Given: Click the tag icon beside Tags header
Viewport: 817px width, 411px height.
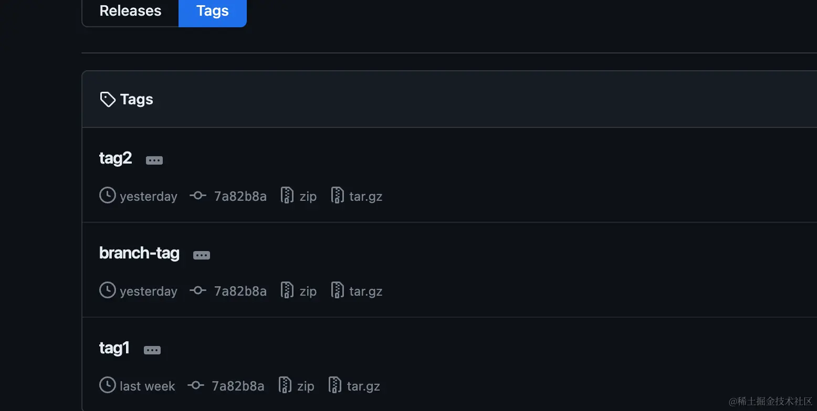Looking at the screenshot, I should pos(108,100).
